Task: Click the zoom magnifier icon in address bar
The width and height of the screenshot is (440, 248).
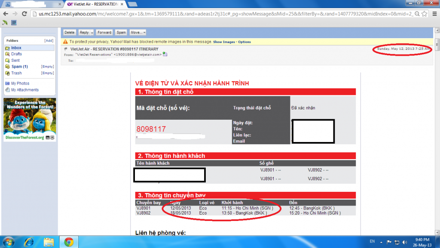Action: 417,14
